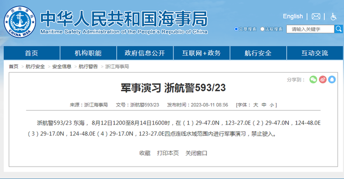Image resolution: width=344 pixels, height=179 pixels.
Task: Select the 法规搜索 radio button
Action: pos(262,29)
